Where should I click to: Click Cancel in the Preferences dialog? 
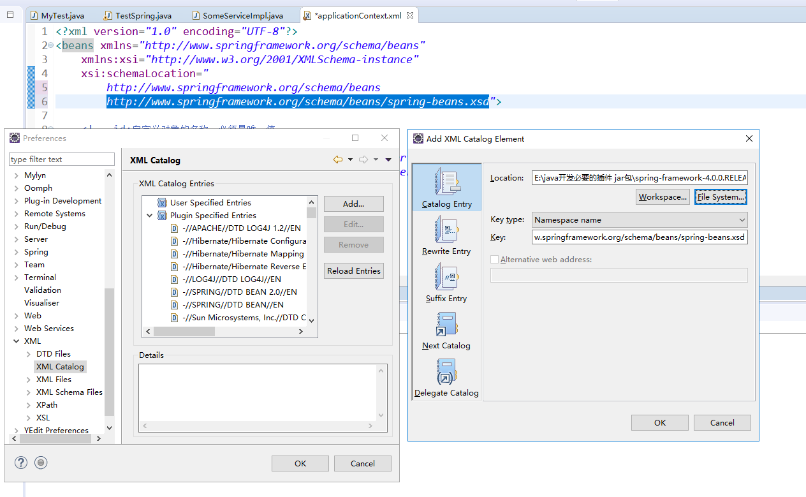point(363,463)
